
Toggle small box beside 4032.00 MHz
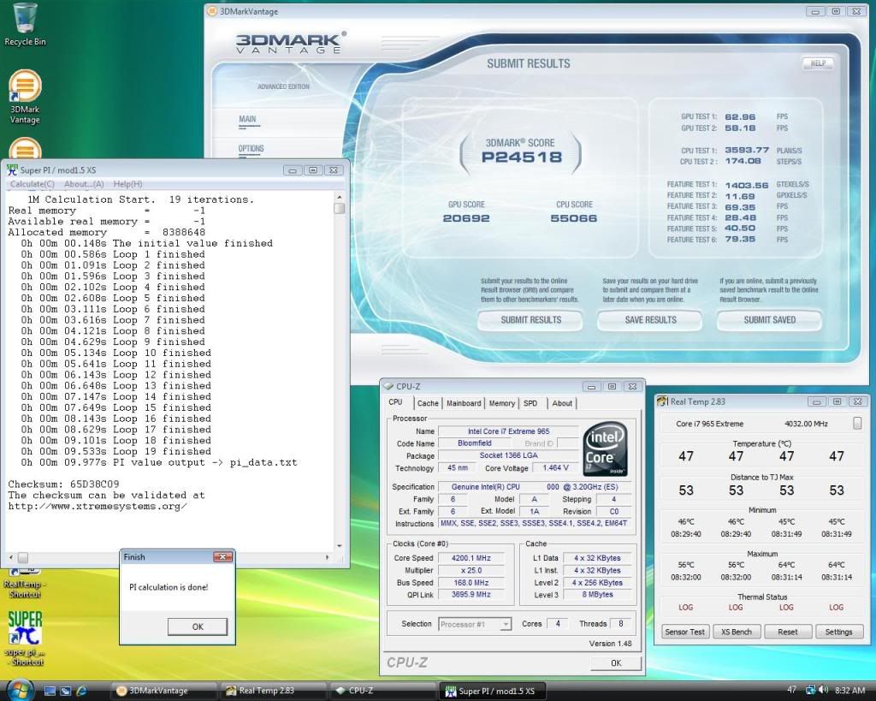(x=857, y=424)
